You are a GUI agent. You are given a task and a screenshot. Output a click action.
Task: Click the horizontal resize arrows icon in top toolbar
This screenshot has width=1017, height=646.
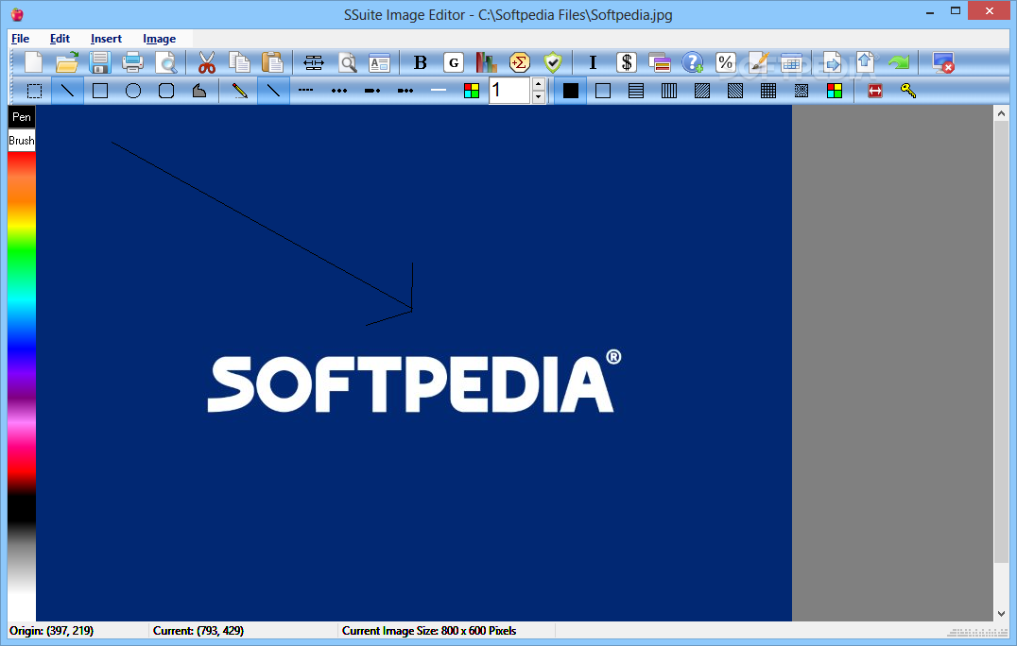click(x=313, y=63)
